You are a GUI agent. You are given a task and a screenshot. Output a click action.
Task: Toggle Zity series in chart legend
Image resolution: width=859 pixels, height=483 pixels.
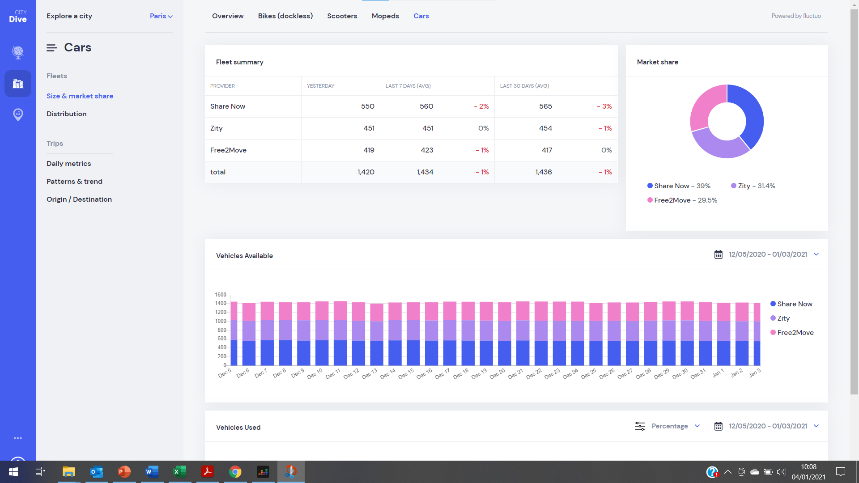pos(781,318)
